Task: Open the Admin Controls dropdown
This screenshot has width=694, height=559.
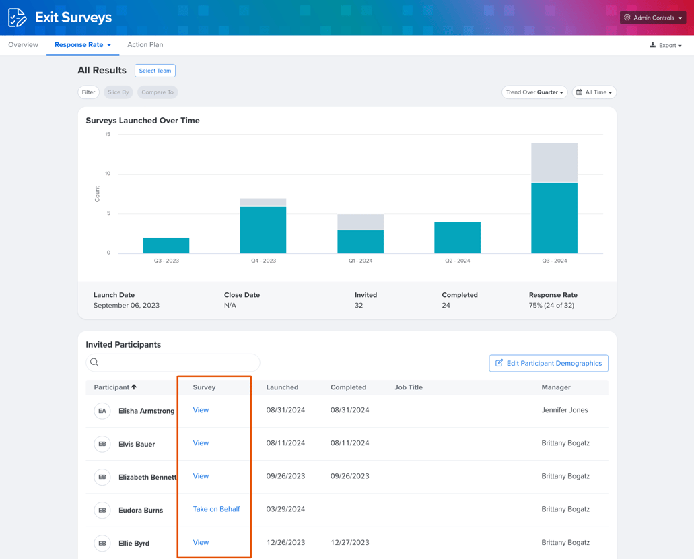Action: click(652, 18)
